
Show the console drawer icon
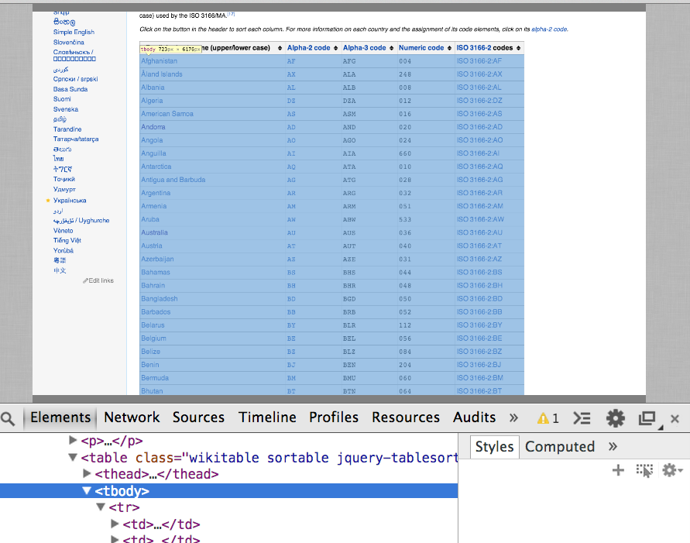click(582, 418)
